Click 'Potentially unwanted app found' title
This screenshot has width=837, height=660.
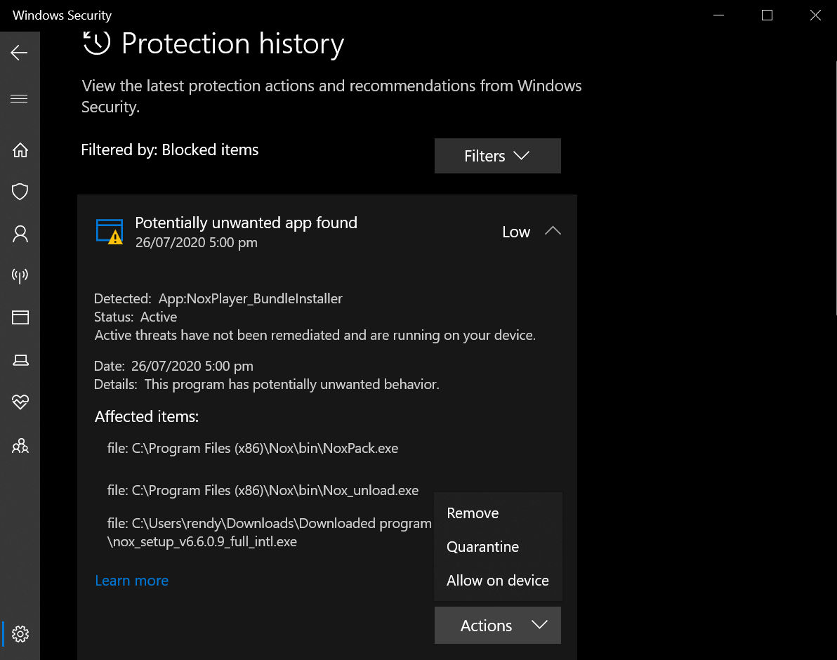coord(246,223)
